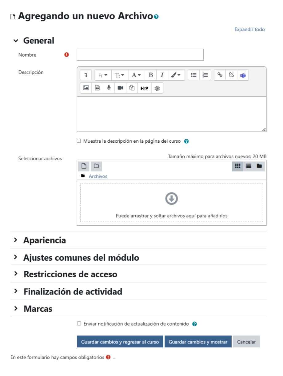283x376 pixels.
Task: Click the add file icon in file picker
Action: pos(84,166)
